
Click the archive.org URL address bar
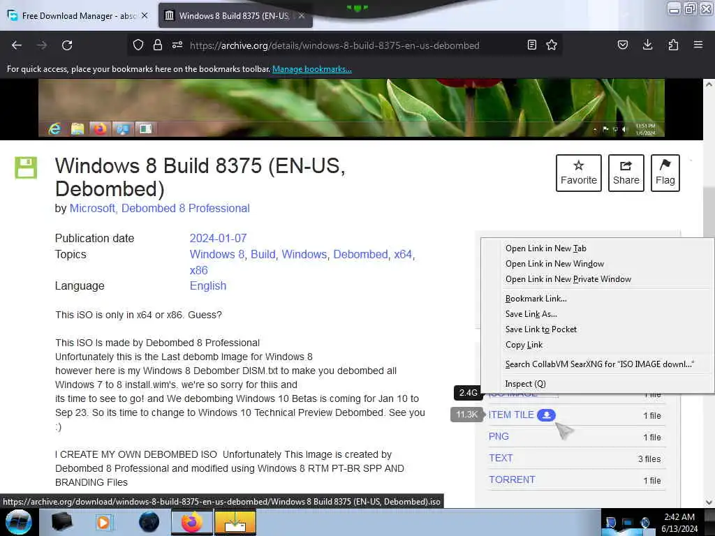click(x=334, y=45)
